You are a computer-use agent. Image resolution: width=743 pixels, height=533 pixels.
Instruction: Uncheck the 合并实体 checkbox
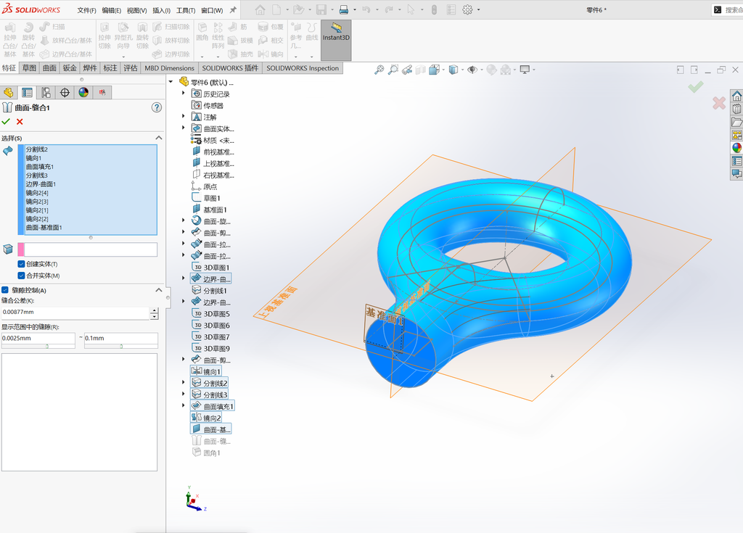[x=21, y=276]
